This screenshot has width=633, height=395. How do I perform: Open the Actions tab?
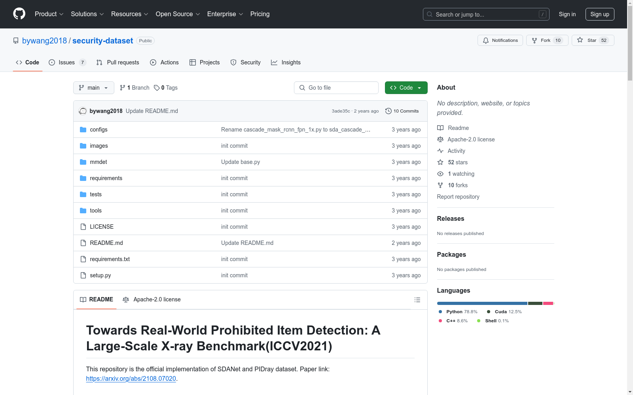pyautogui.click(x=165, y=62)
